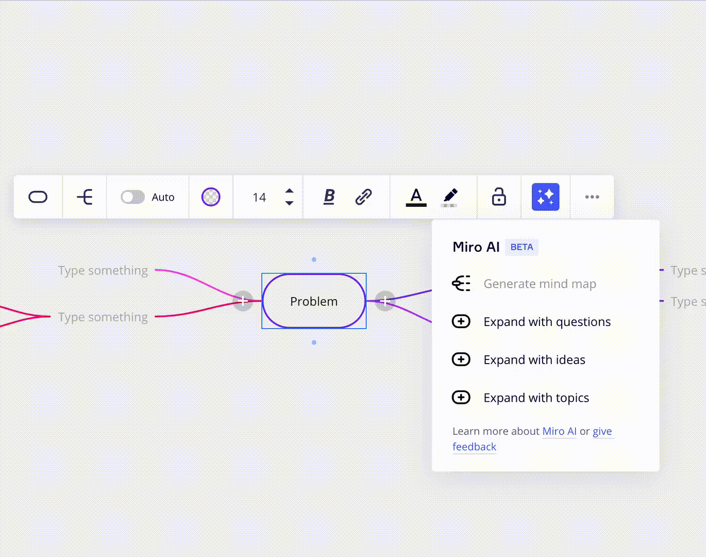Image resolution: width=706 pixels, height=557 pixels.
Task: Open the node border color swatch
Action: pyautogui.click(x=211, y=197)
